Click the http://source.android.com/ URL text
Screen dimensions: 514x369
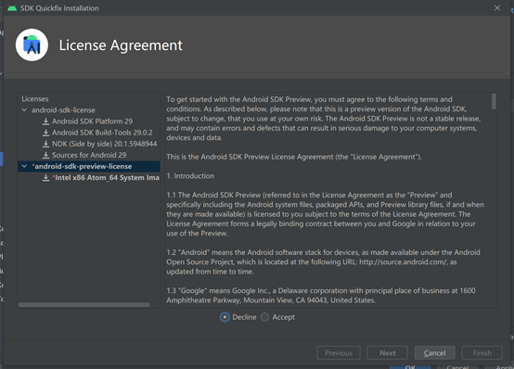pos(403,262)
